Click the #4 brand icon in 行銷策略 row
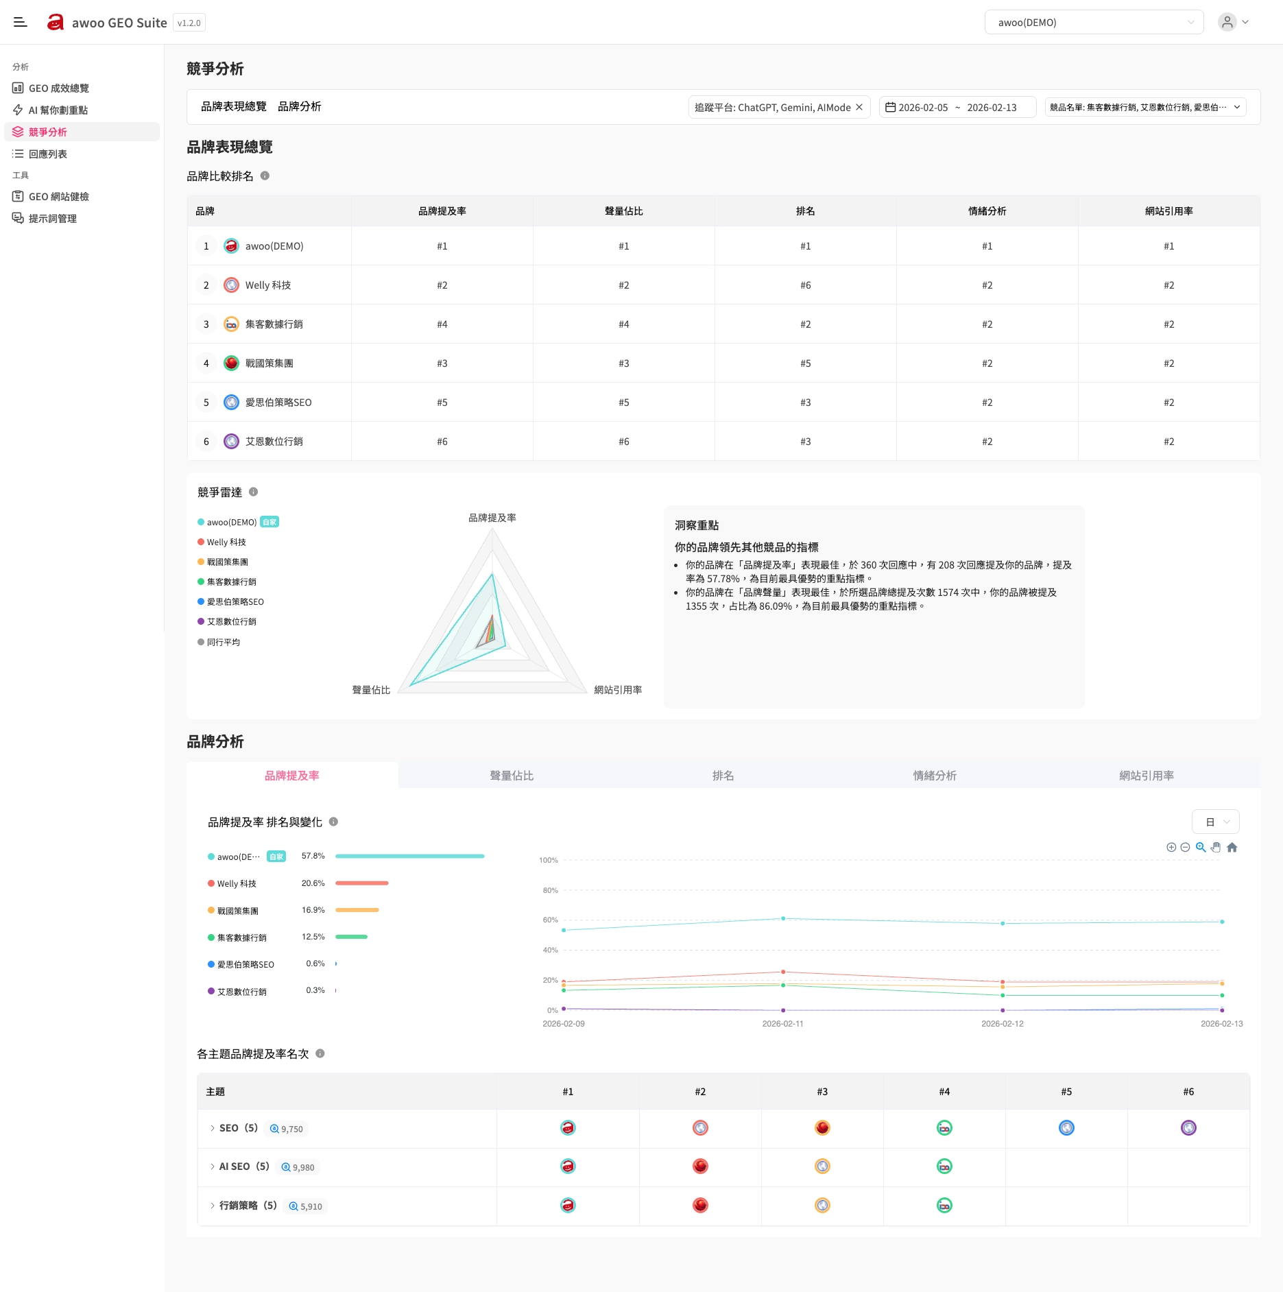 [x=944, y=1206]
